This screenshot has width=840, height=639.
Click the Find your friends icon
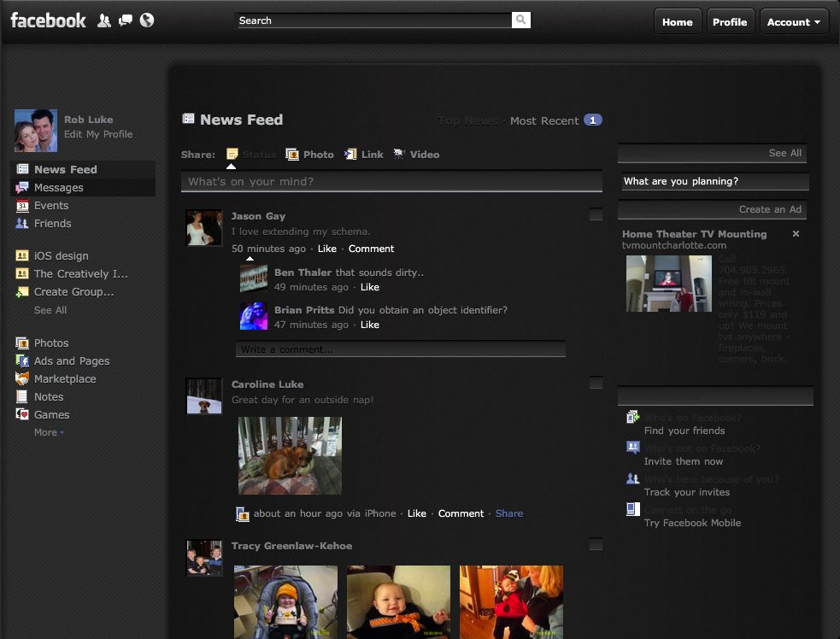click(632, 417)
